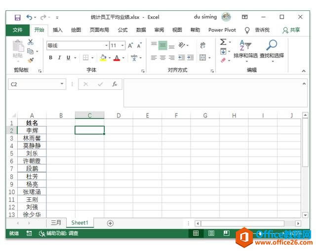Cut the selection using the scissors icon
Screen dimensions: 316x251
click(x=31, y=42)
